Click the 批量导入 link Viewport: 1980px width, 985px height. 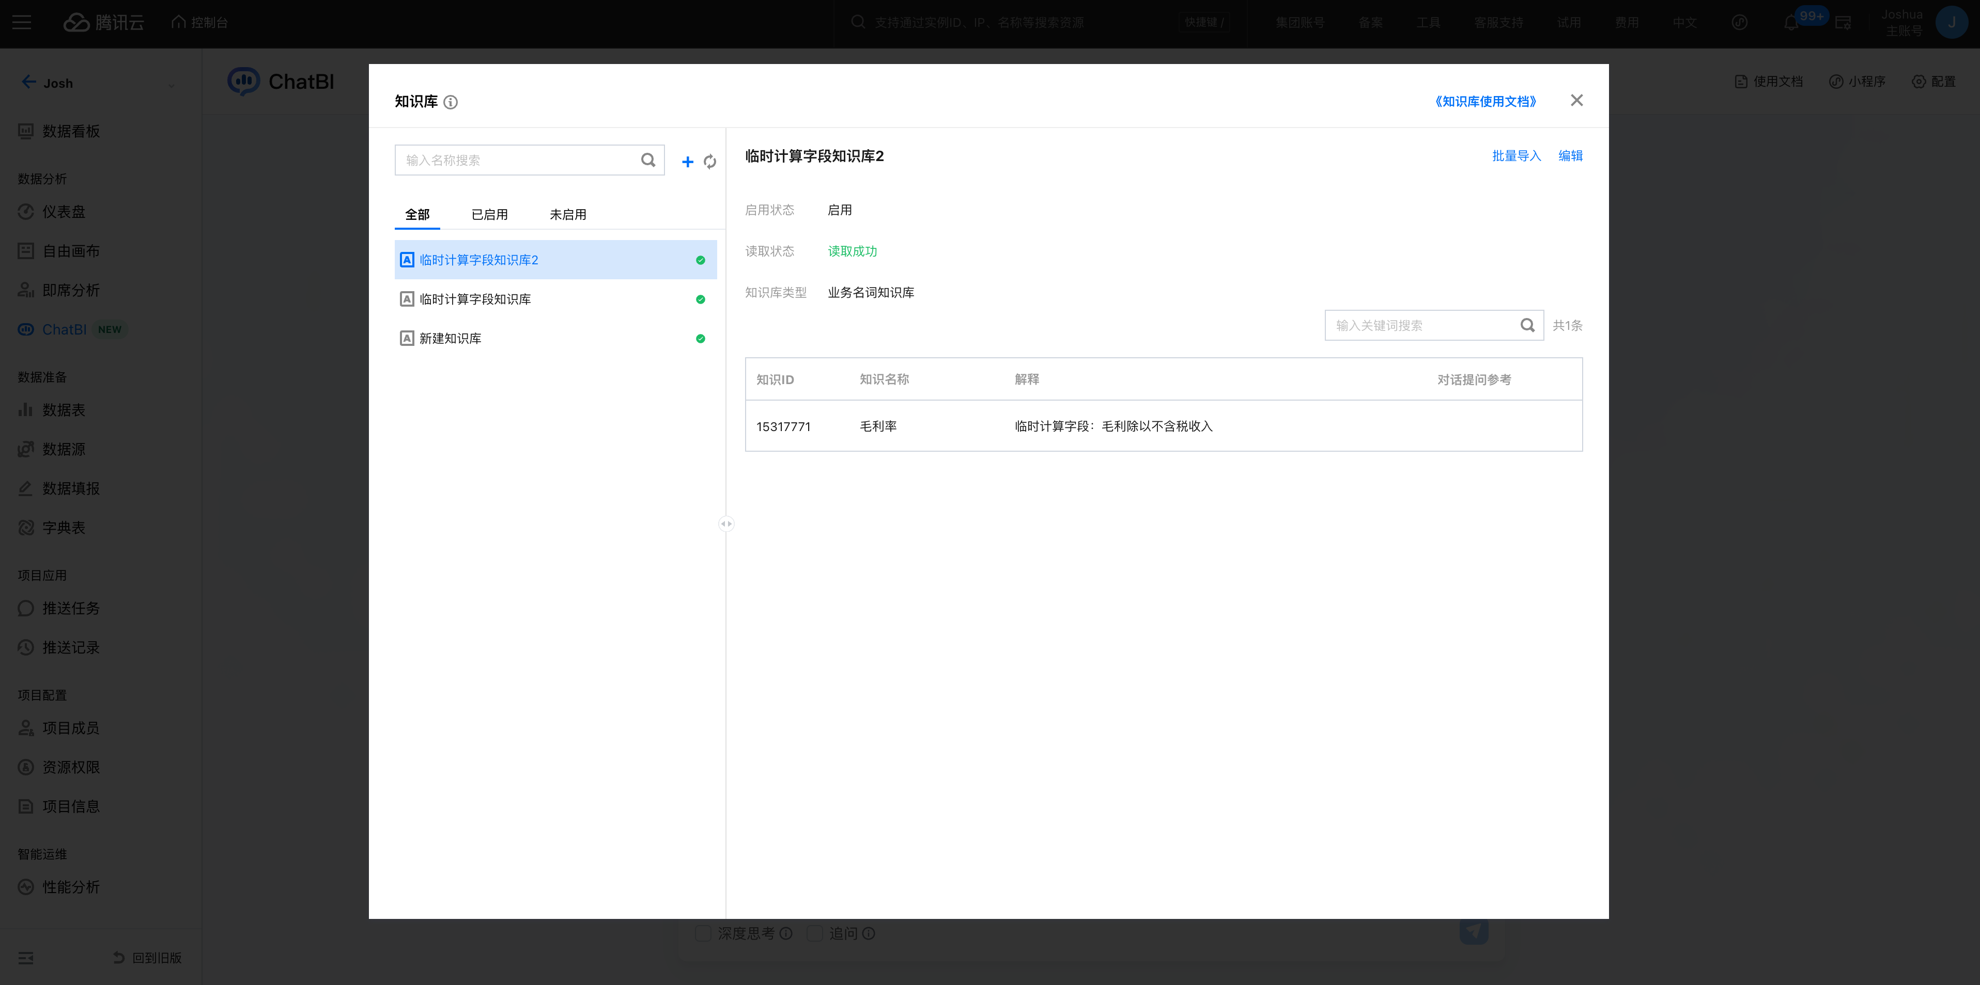1517,156
